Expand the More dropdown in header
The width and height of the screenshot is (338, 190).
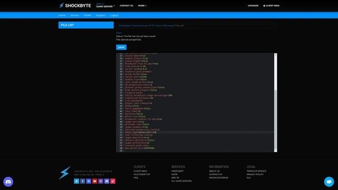point(142,6)
